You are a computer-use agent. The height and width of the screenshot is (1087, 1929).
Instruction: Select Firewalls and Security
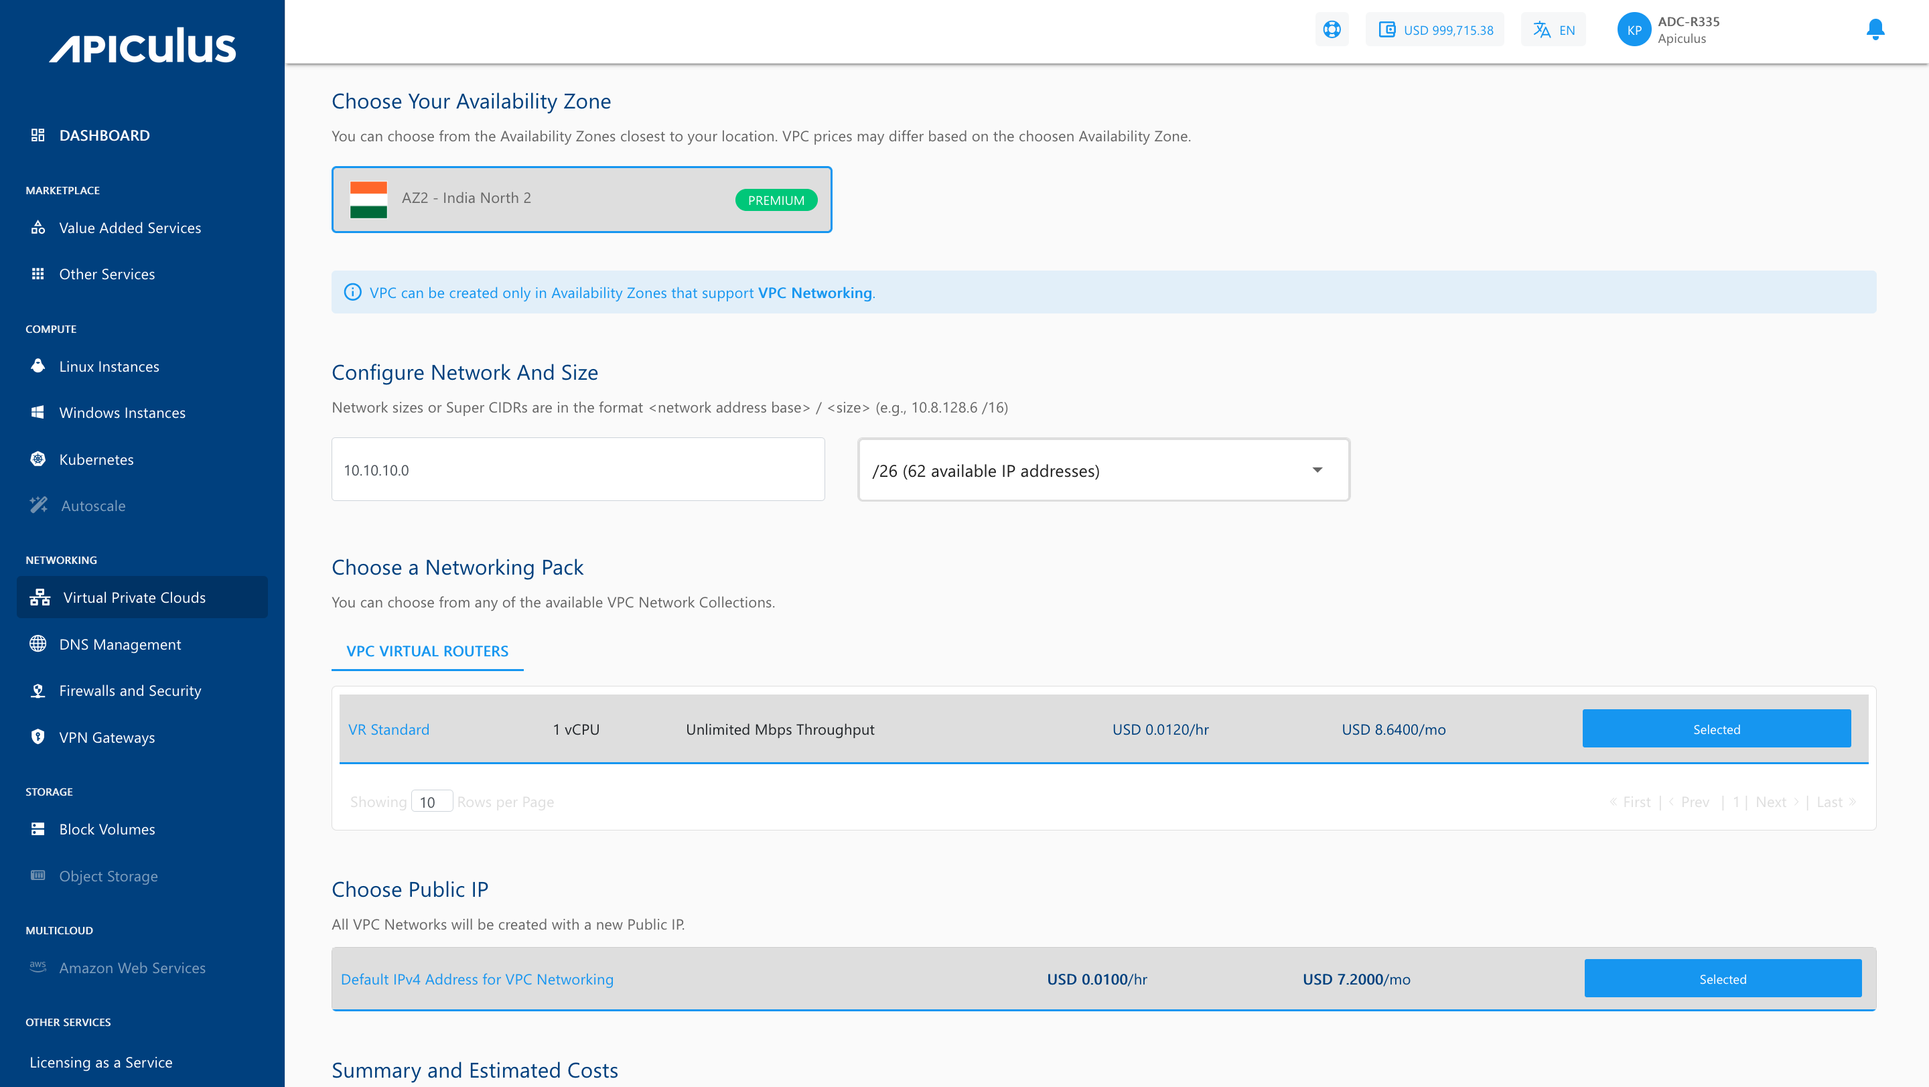(129, 691)
